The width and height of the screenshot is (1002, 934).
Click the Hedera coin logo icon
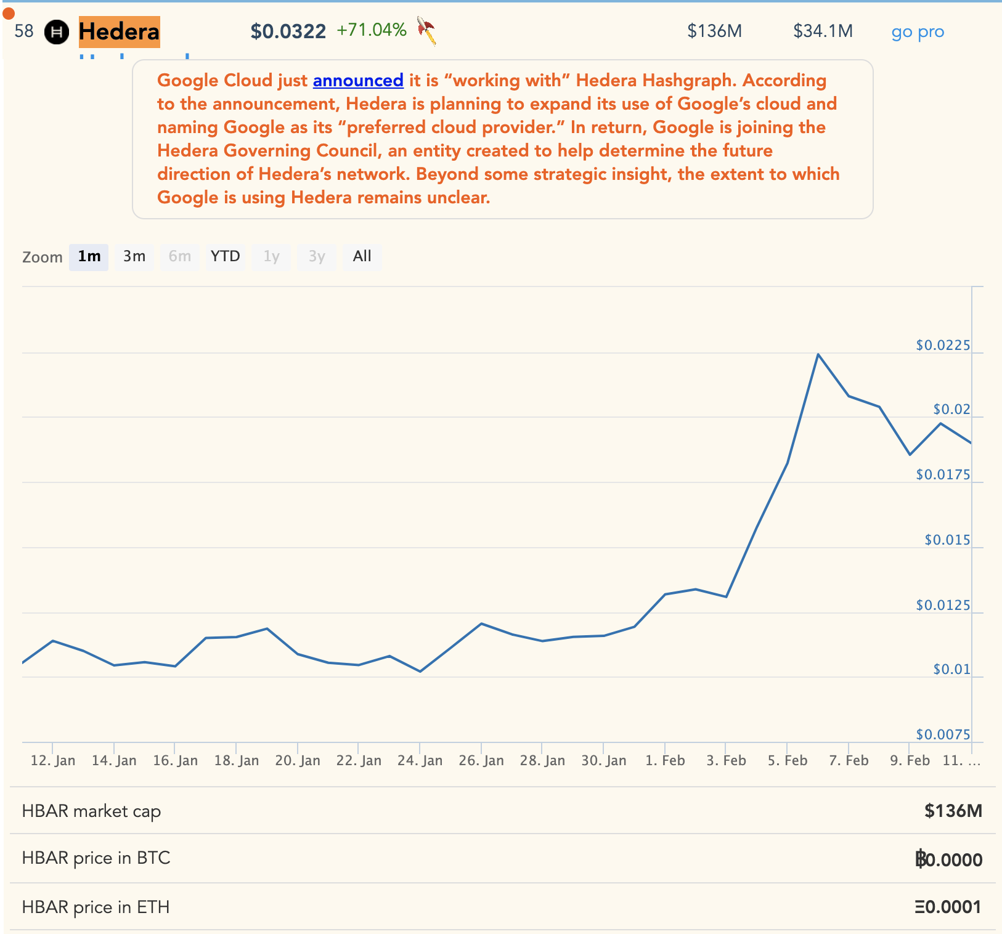tap(57, 32)
